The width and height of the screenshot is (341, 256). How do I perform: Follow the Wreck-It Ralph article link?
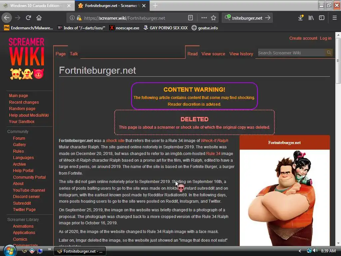214,141
